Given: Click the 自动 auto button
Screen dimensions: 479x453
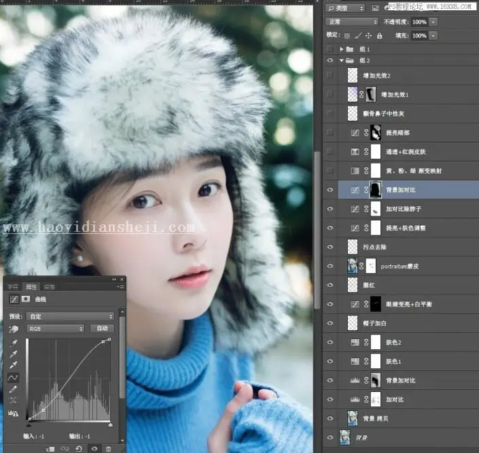Looking at the screenshot, I should [x=103, y=328].
